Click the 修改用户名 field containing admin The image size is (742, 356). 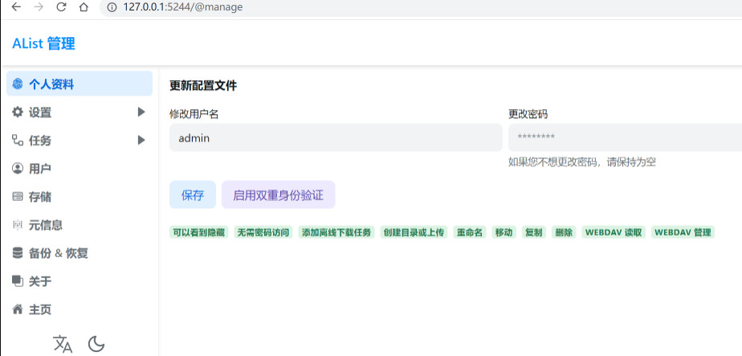pyautogui.click(x=336, y=137)
